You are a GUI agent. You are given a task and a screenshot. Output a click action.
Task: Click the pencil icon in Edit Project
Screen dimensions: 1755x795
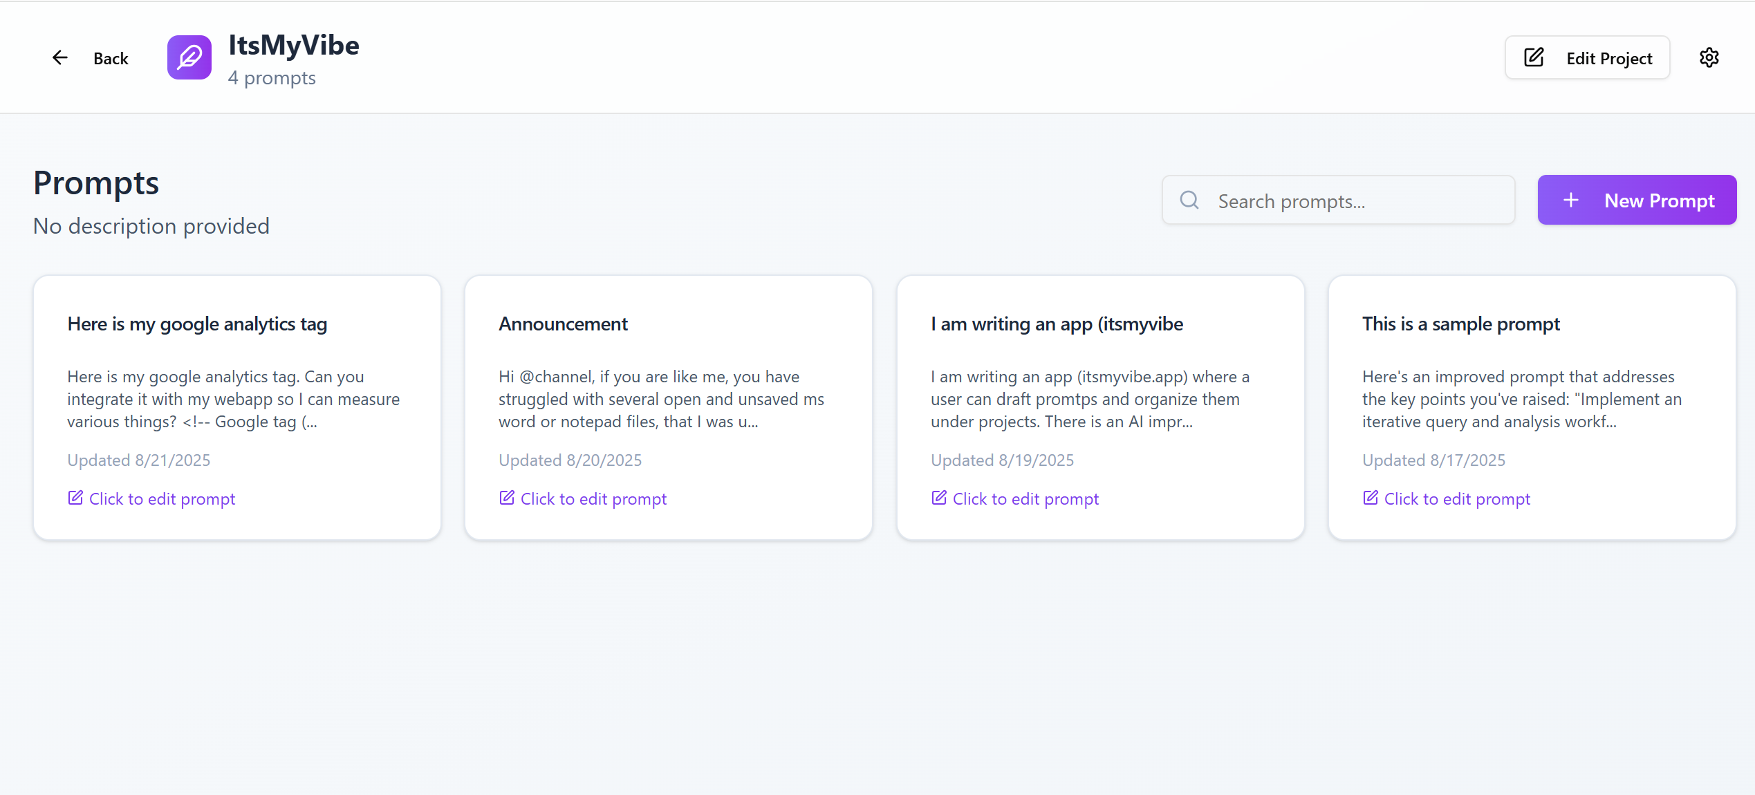point(1534,57)
